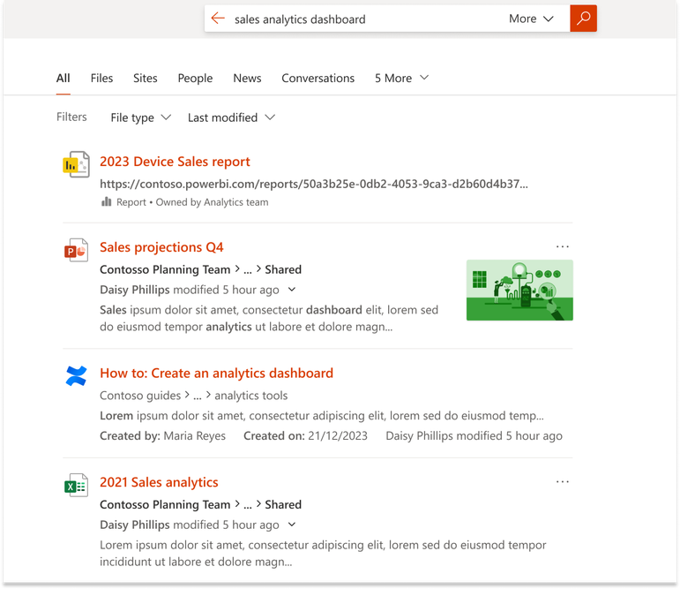Viewport: 680px width, 589px height.
Task: Click Created by: Maria Reyes text
Action: 162,435
